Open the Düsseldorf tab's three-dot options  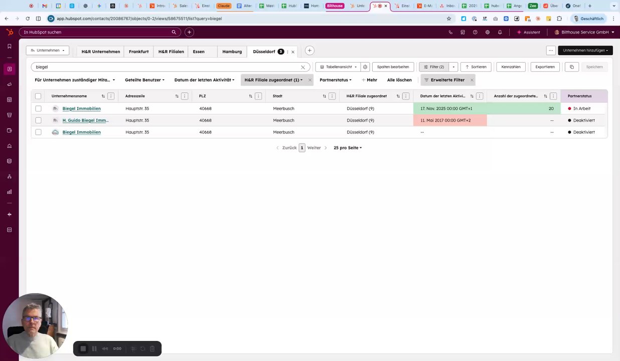click(287, 52)
